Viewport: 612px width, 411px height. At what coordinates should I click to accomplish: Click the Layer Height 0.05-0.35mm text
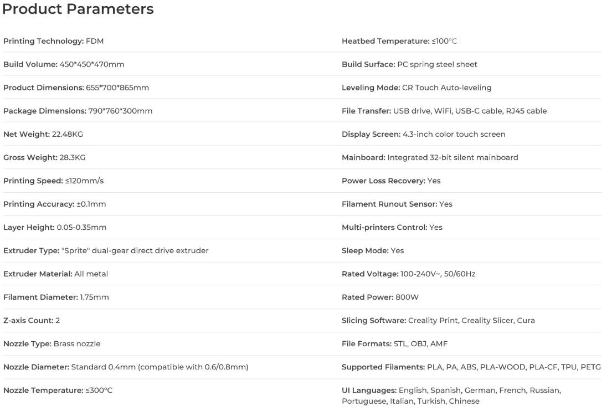tap(55, 227)
